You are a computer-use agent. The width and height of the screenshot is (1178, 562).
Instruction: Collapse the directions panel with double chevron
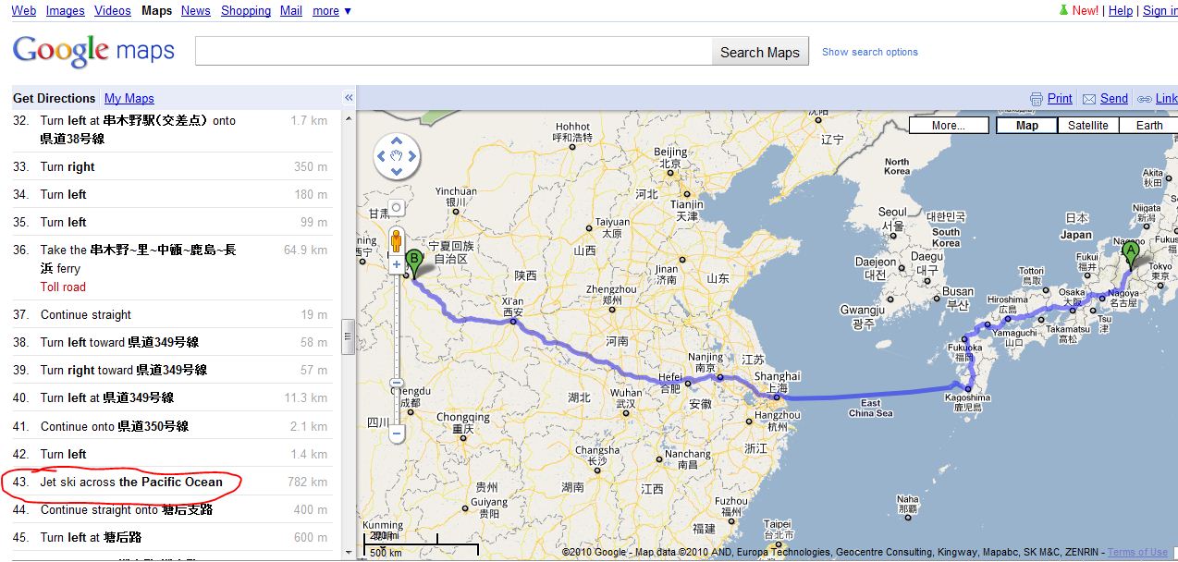(349, 98)
